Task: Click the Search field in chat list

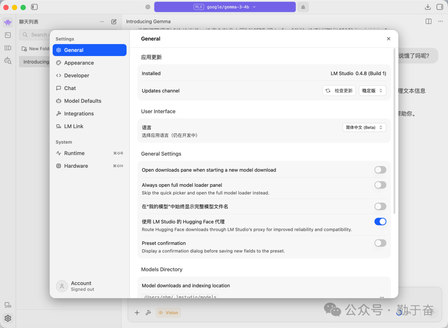Action: click(x=34, y=34)
